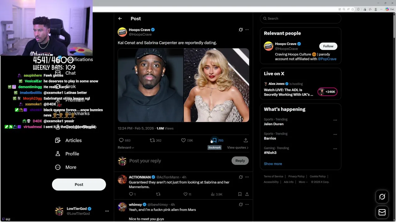Open More in left sidebar
Viewport: 396px width, 222px height.
pyautogui.click(x=66, y=167)
